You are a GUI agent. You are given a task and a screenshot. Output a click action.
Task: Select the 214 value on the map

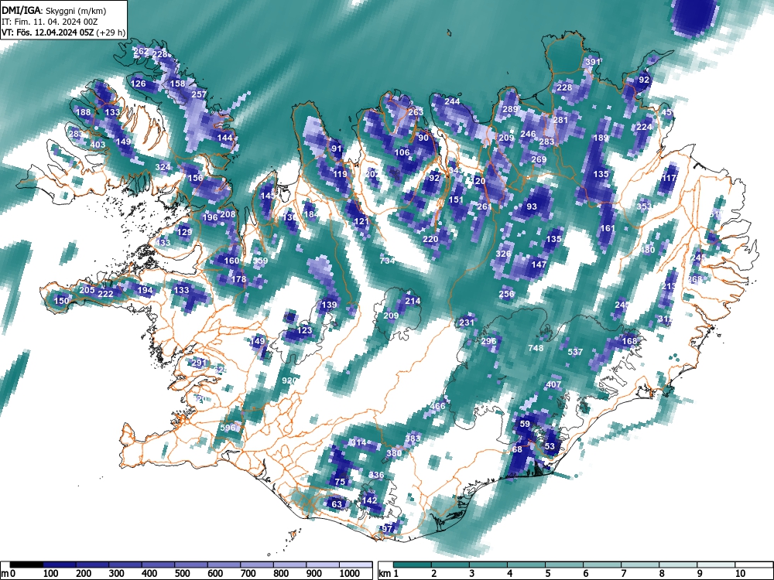click(x=413, y=301)
